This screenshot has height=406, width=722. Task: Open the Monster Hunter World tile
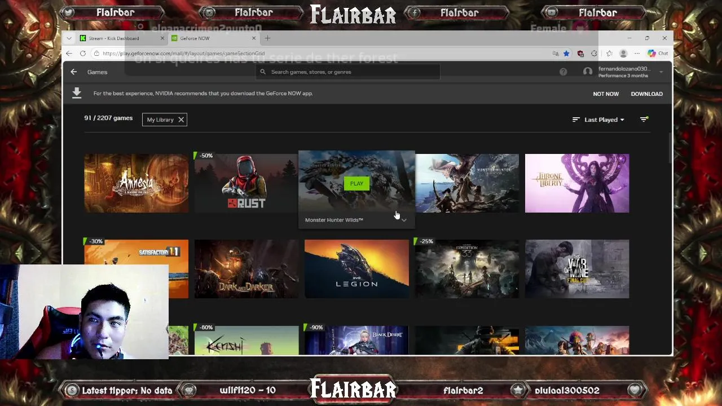coord(467,183)
